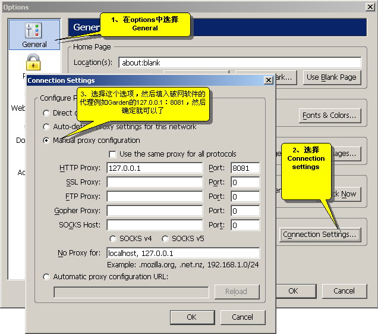
Task: Open the Fonts & Colors settings
Action: (x=329, y=116)
